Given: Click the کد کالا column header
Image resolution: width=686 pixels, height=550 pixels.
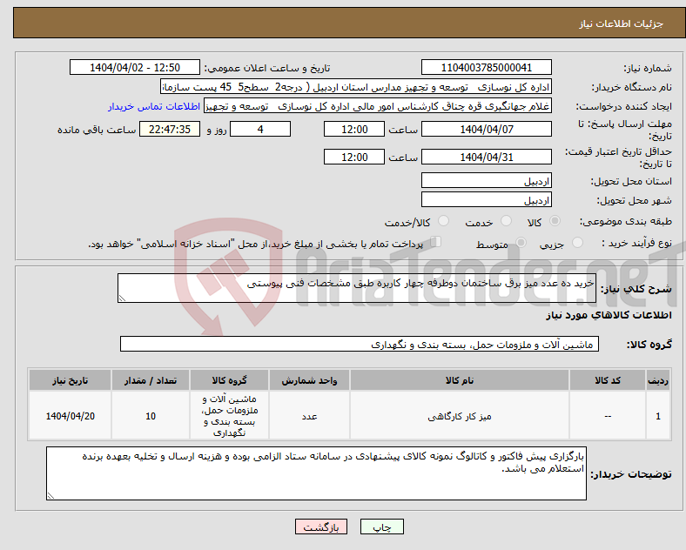Looking at the screenshot, I should (x=608, y=380).
